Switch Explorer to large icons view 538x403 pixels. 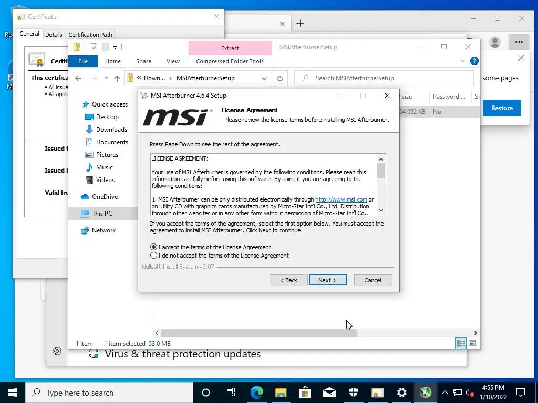pyautogui.click(x=472, y=343)
